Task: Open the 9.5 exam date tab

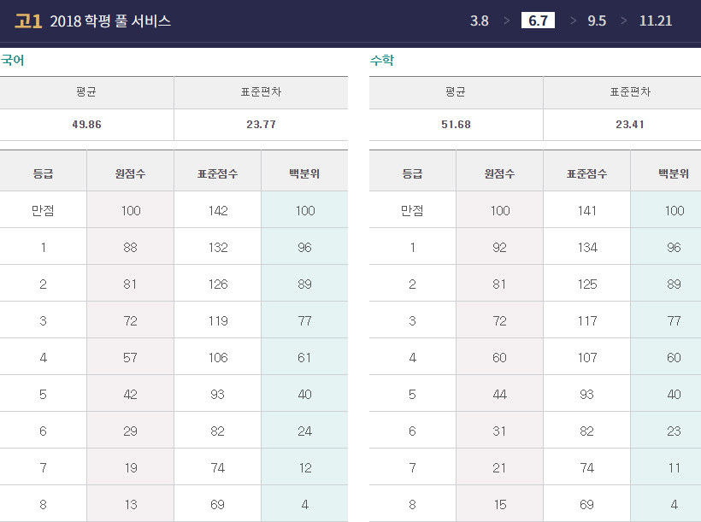Action: tap(597, 21)
